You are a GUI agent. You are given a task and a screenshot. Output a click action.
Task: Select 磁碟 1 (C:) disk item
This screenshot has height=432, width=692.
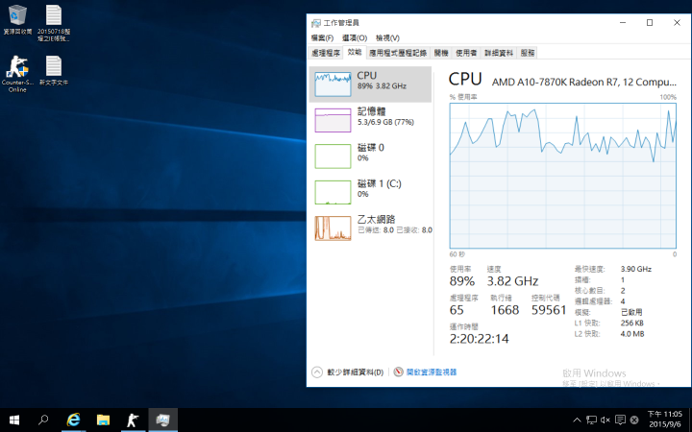(370, 192)
